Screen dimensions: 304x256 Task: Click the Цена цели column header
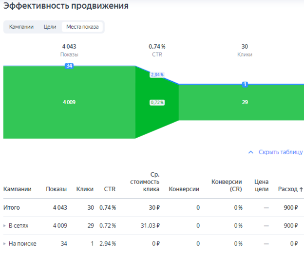click(x=261, y=185)
